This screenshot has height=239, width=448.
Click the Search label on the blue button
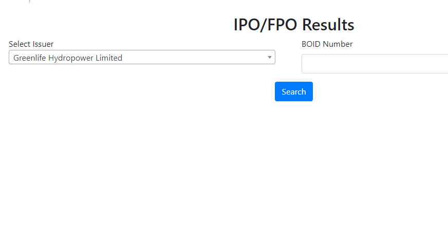point(294,92)
